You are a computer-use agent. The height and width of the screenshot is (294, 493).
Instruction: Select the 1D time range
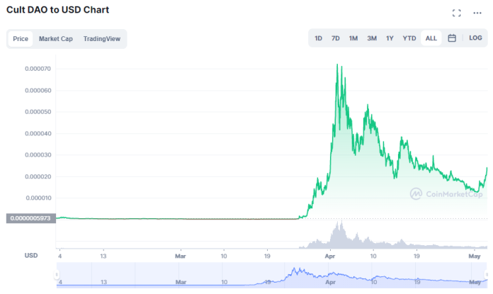click(318, 38)
